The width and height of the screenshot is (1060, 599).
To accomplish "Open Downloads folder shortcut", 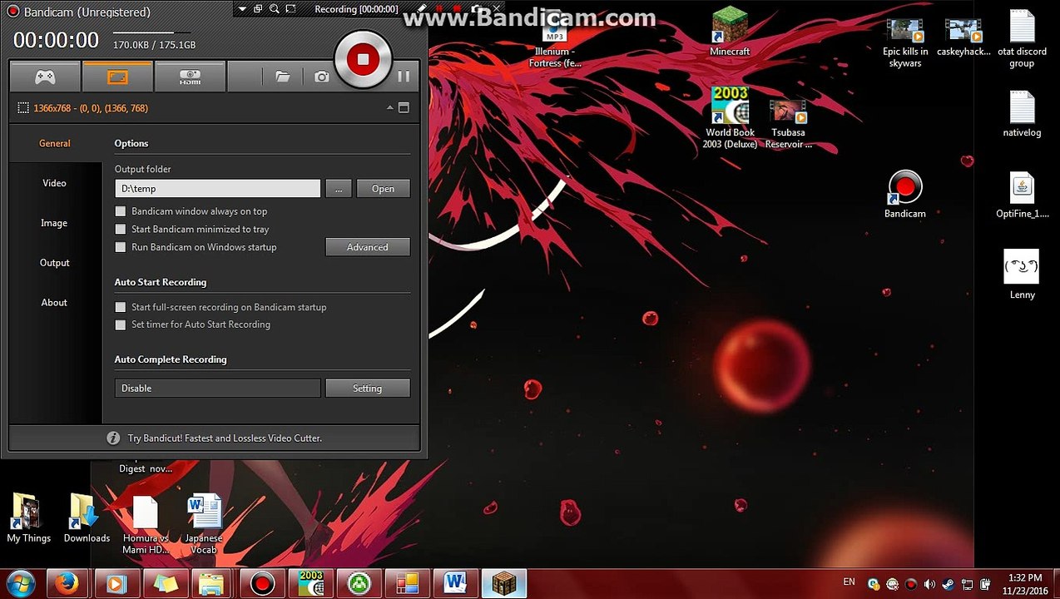I will pyautogui.click(x=87, y=518).
